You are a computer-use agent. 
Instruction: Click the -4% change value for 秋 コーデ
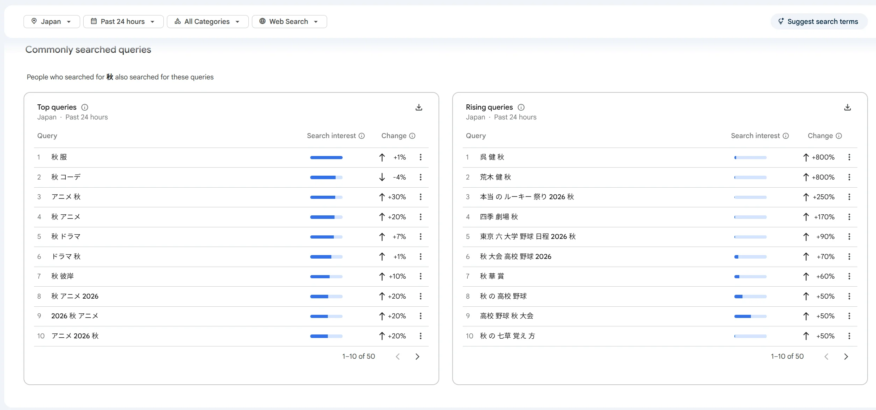[x=400, y=177]
